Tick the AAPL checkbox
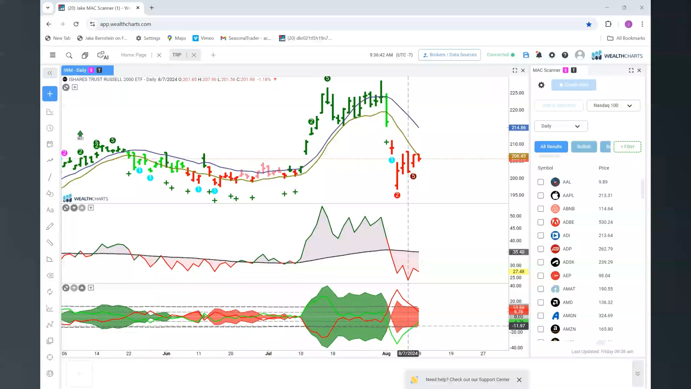This screenshot has width=691, height=389. tap(541, 196)
